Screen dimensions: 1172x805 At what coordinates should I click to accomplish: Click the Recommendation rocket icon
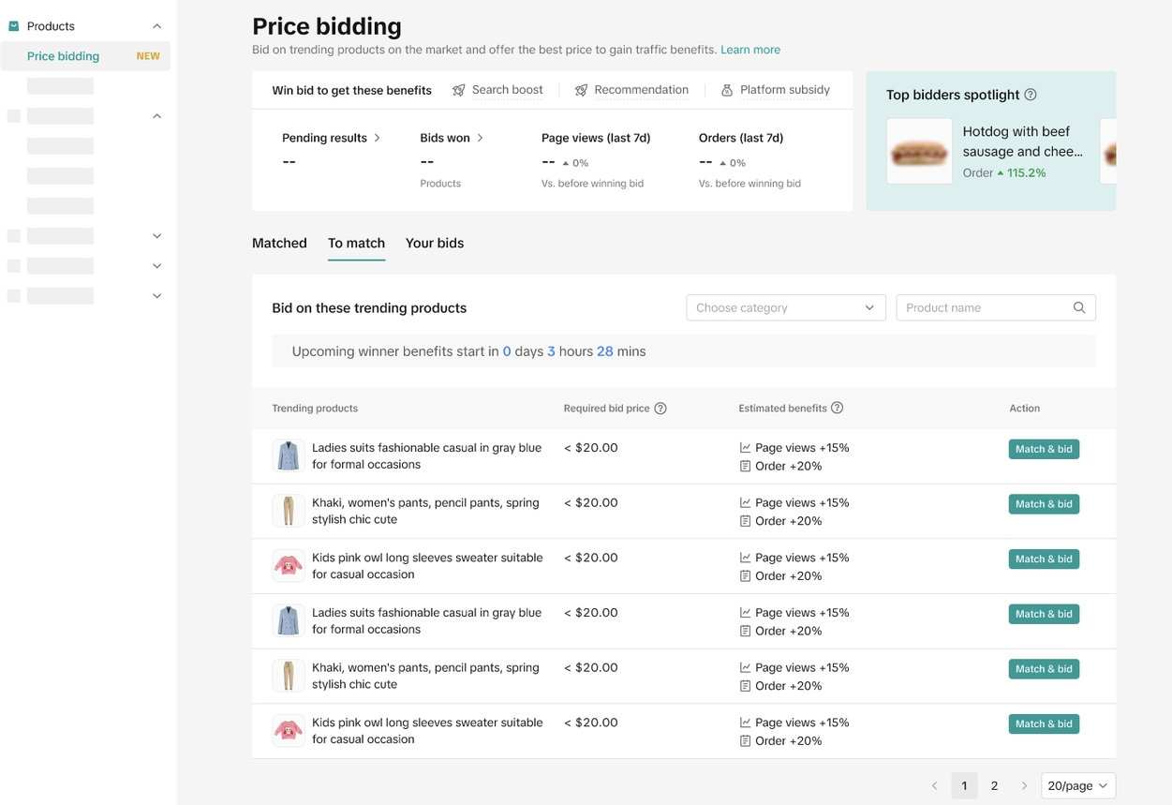click(x=581, y=90)
